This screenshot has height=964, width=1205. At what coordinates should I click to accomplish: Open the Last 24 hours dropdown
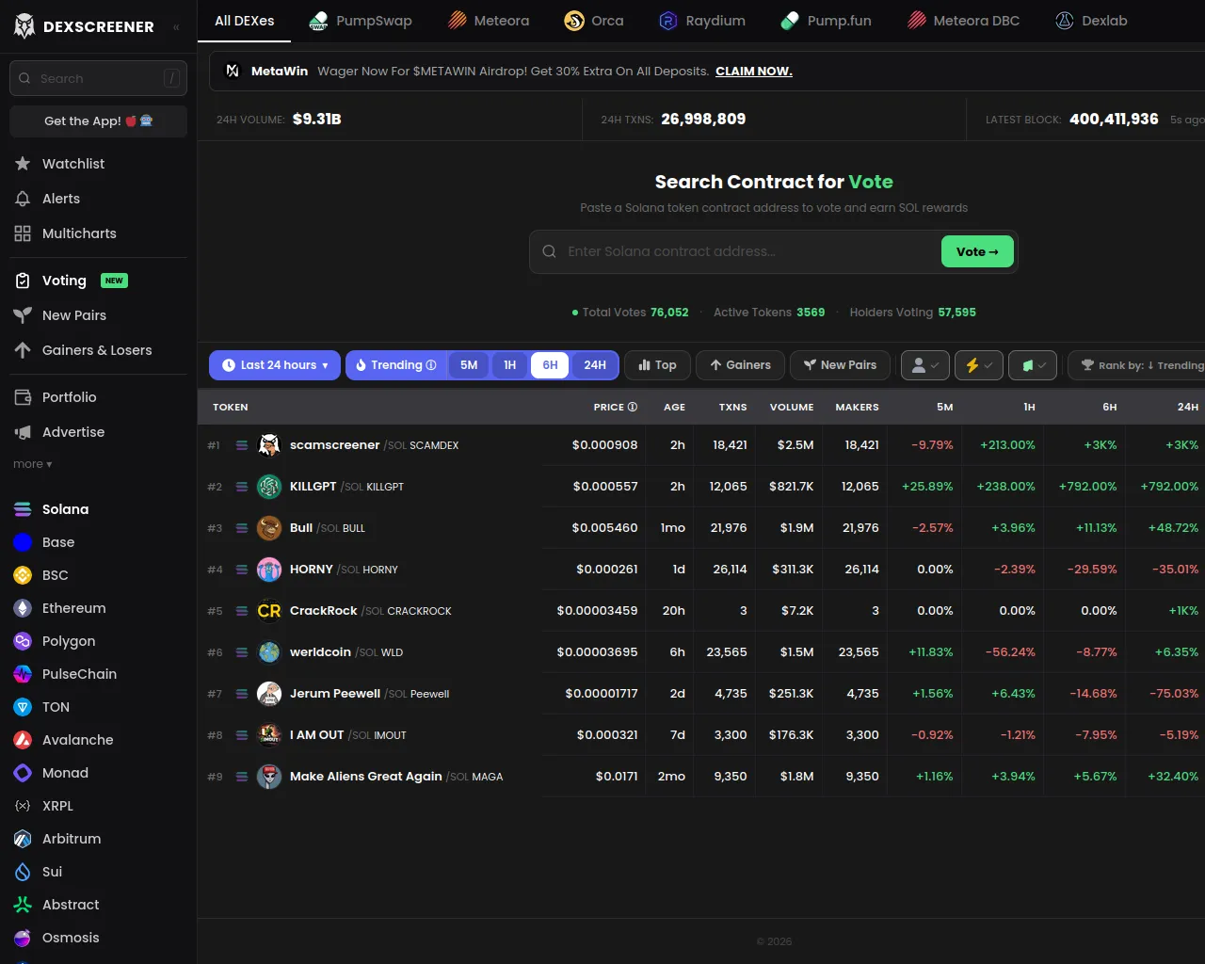click(x=275, y=365)
